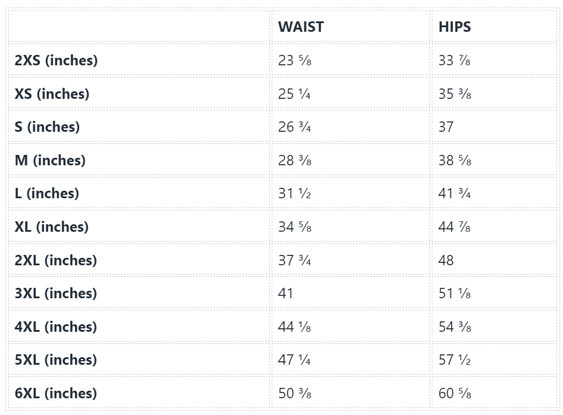Screen dimensions: 563x415
Task: Select the 2XS (inches) row label
Action: click(56, 60)
